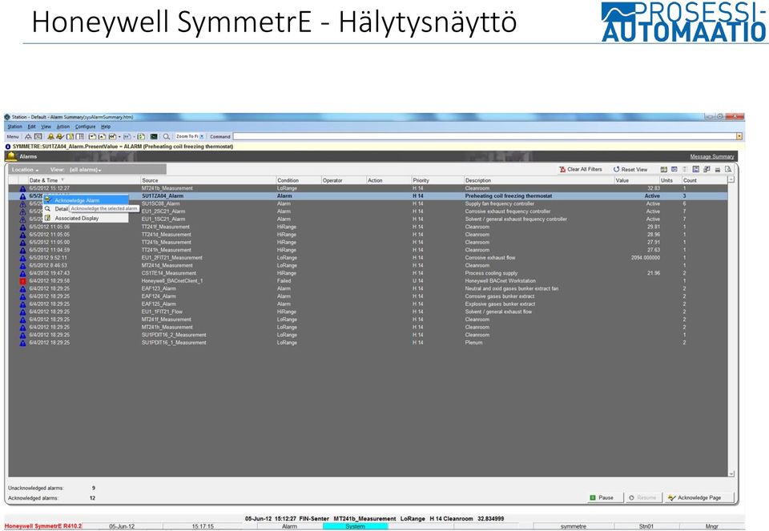Click the Date & Time sort arrow
The image size is (769, 531).
pyautogui.click(x=62, y=180)
